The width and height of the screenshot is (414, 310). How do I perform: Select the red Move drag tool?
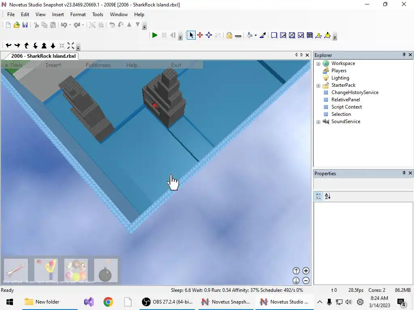[x=200, y=35]
